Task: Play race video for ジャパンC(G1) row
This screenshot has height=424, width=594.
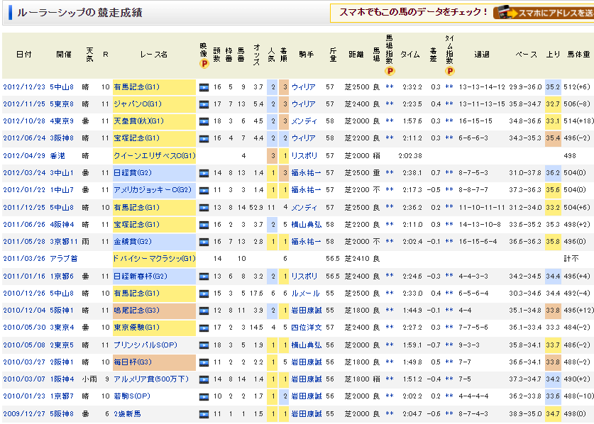Action: pos(204,104)
